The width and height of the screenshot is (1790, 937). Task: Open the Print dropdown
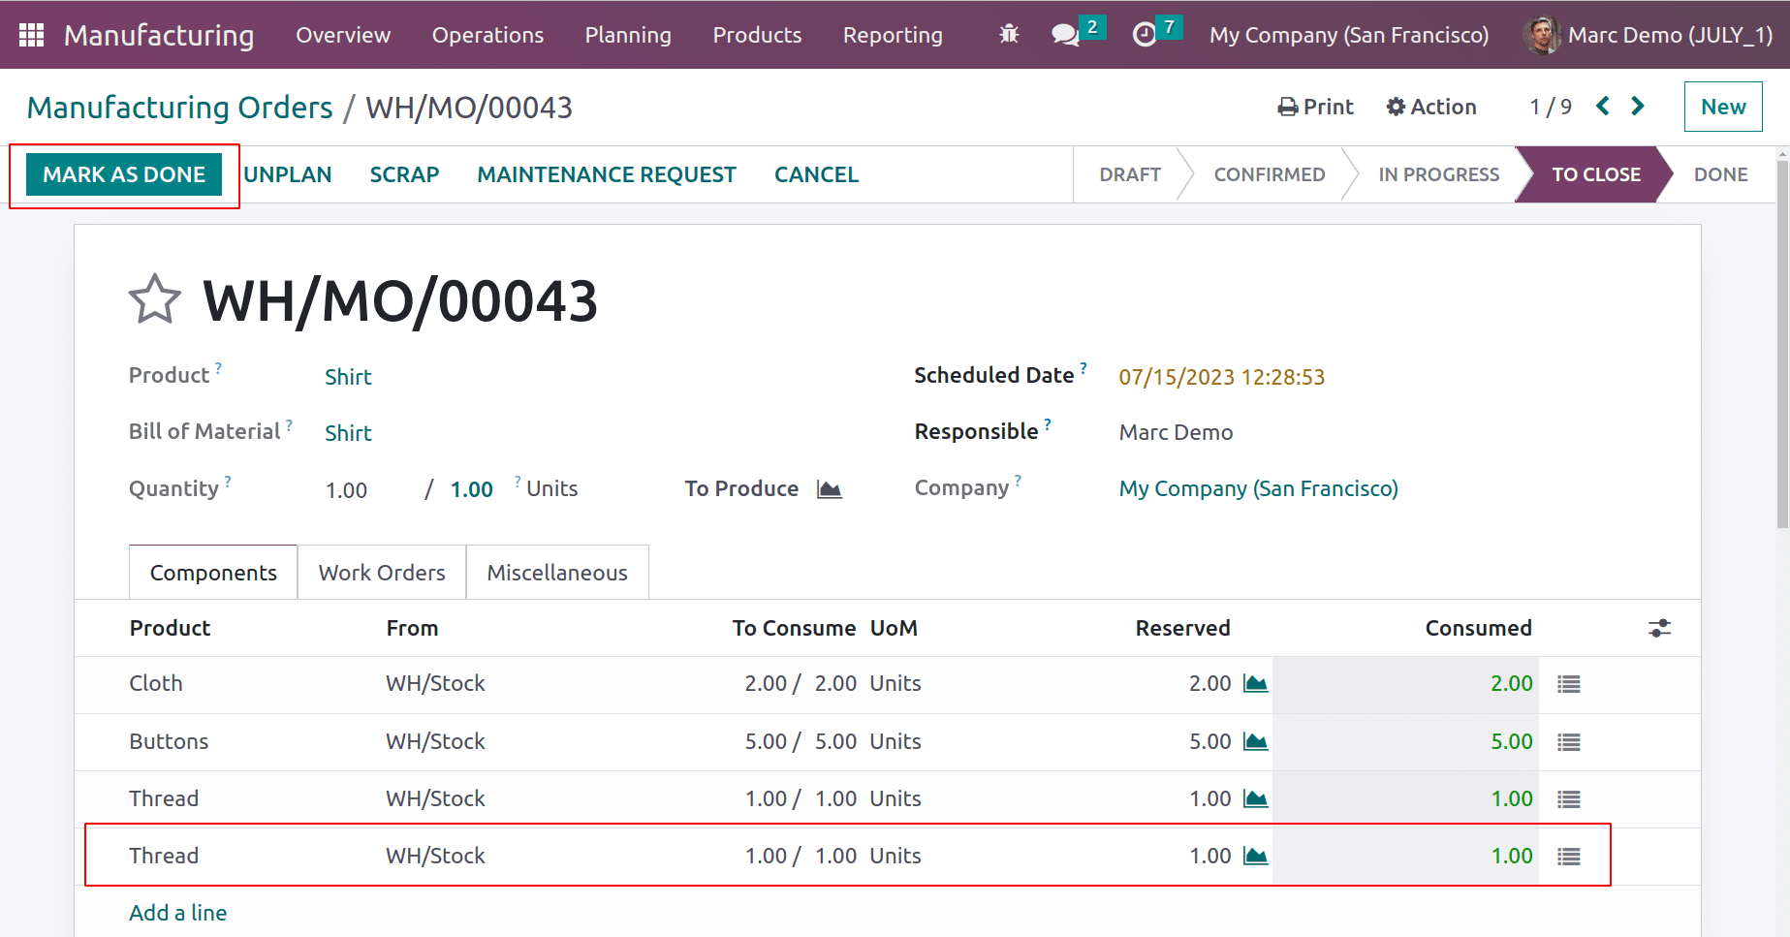(x=1315, y=107)
